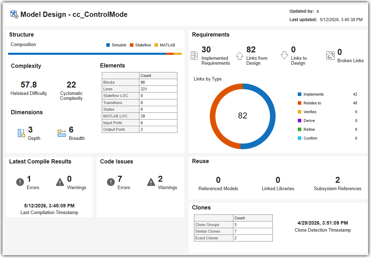Click the MATLAB legend color swatch
This screenshot has width=371, height=258.
(156, 45)
